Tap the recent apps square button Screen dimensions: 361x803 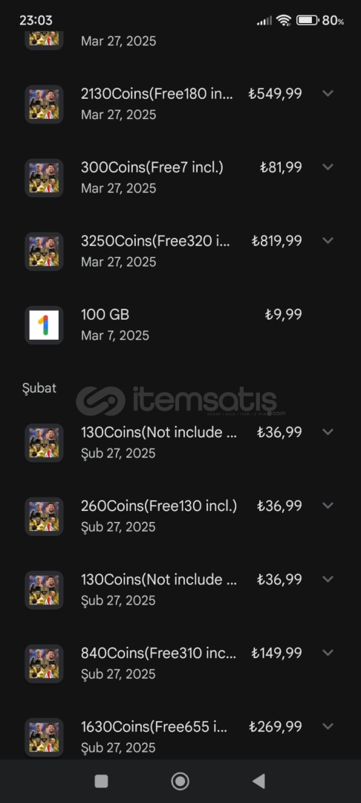point(101,781)
